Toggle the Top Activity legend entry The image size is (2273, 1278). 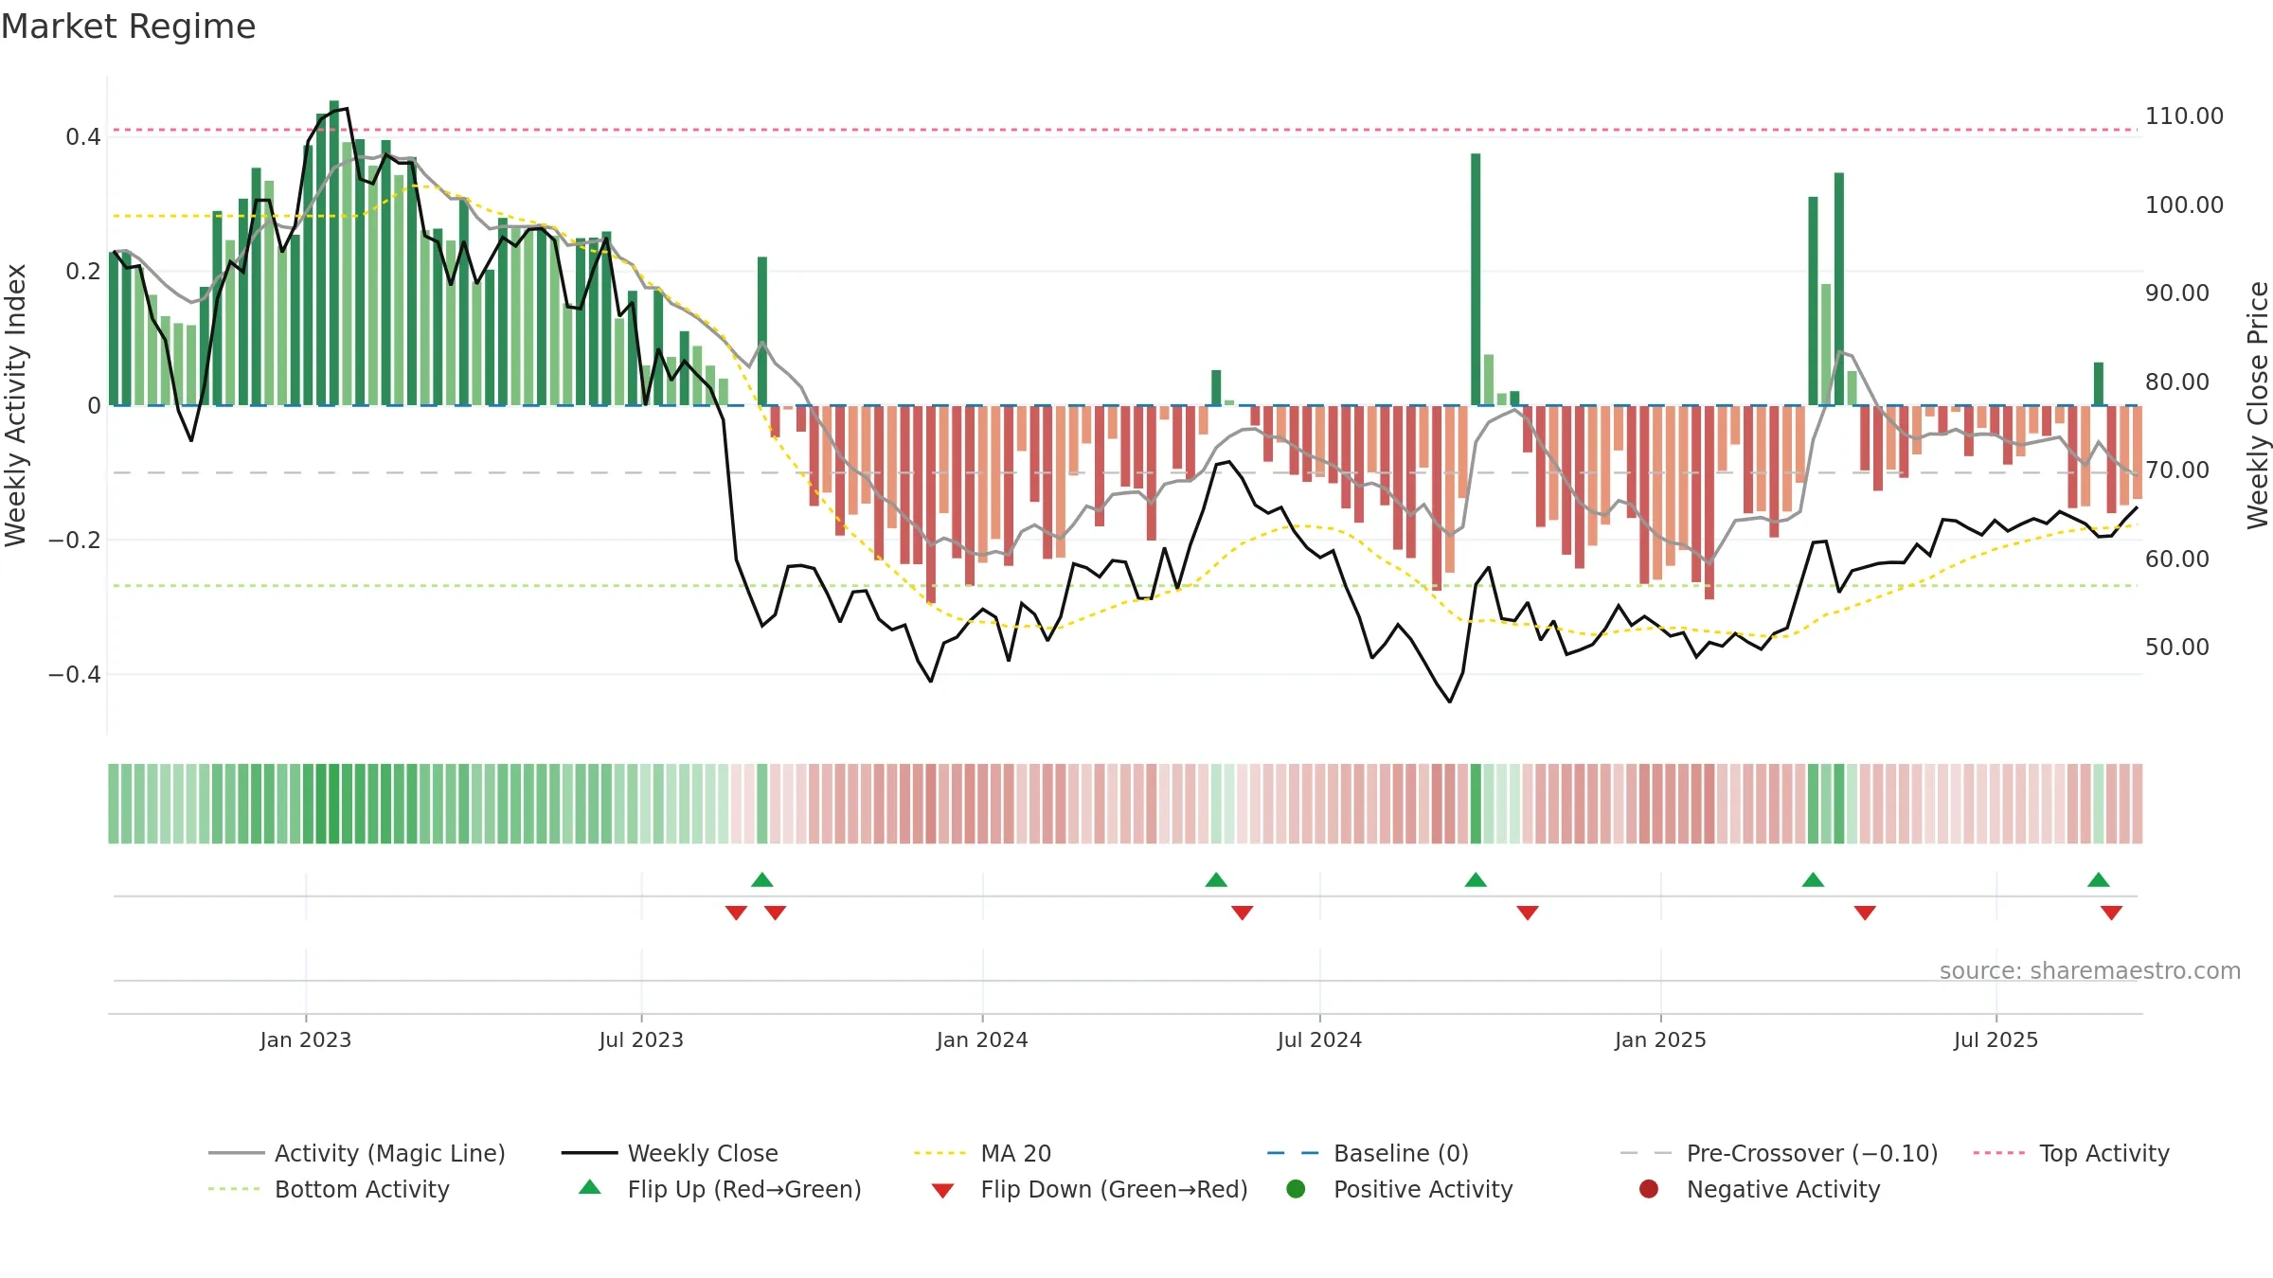point(2071,1153)
